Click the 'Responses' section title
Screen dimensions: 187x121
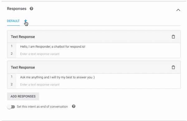tap(17, 9)
